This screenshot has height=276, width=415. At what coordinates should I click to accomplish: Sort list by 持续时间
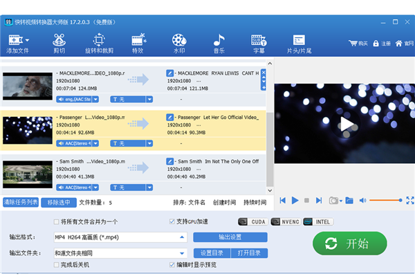255,203
